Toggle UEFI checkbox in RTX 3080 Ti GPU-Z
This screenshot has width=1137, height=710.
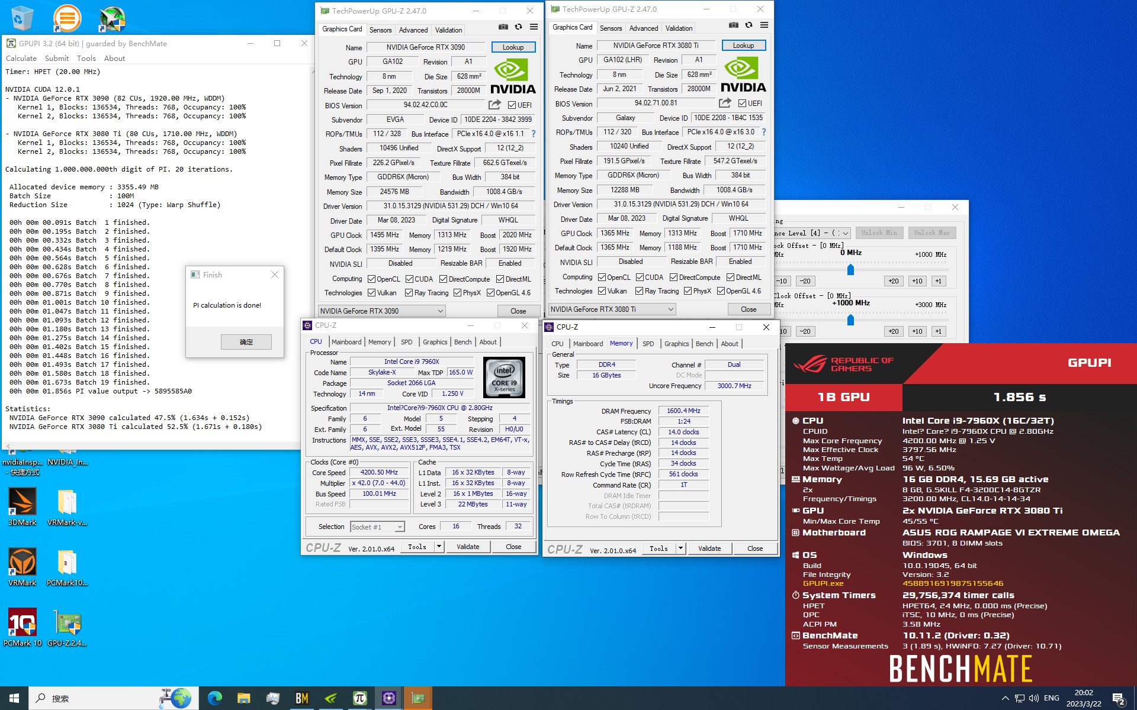coord(742,104)
